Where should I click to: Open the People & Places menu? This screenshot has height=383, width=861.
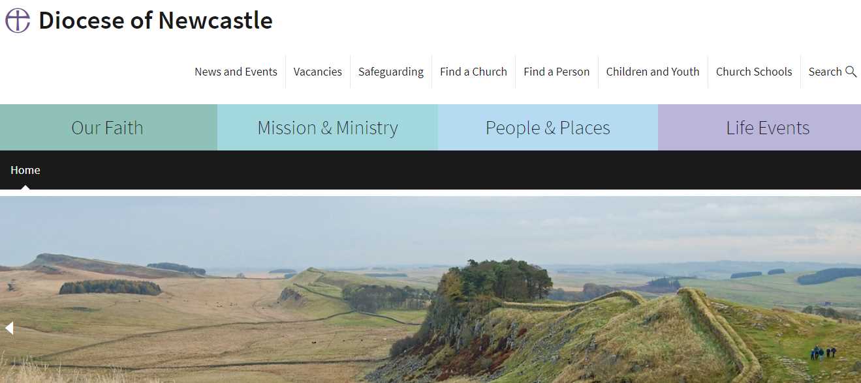click(x=548, y=128)
